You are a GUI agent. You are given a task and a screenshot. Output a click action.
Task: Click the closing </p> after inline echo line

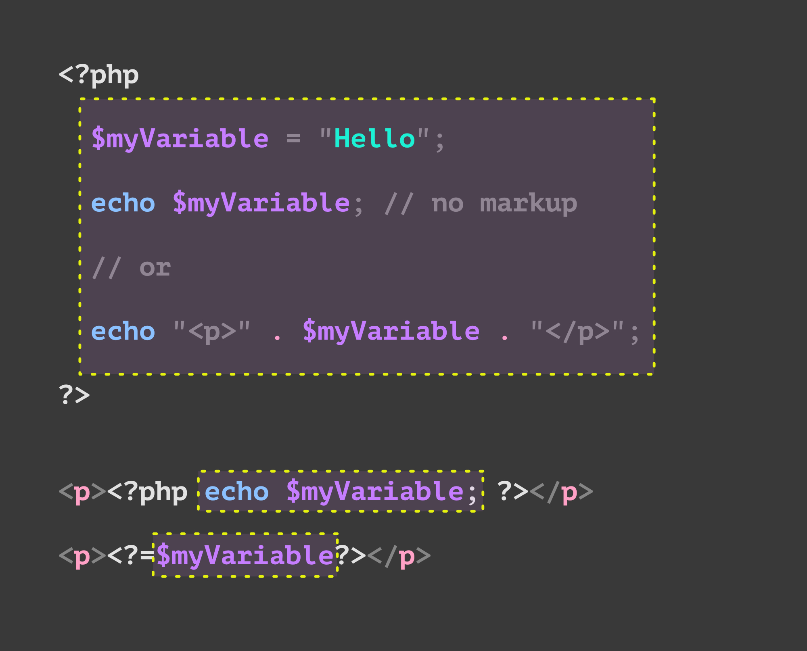pyautogui.click(x=561, y=492)
